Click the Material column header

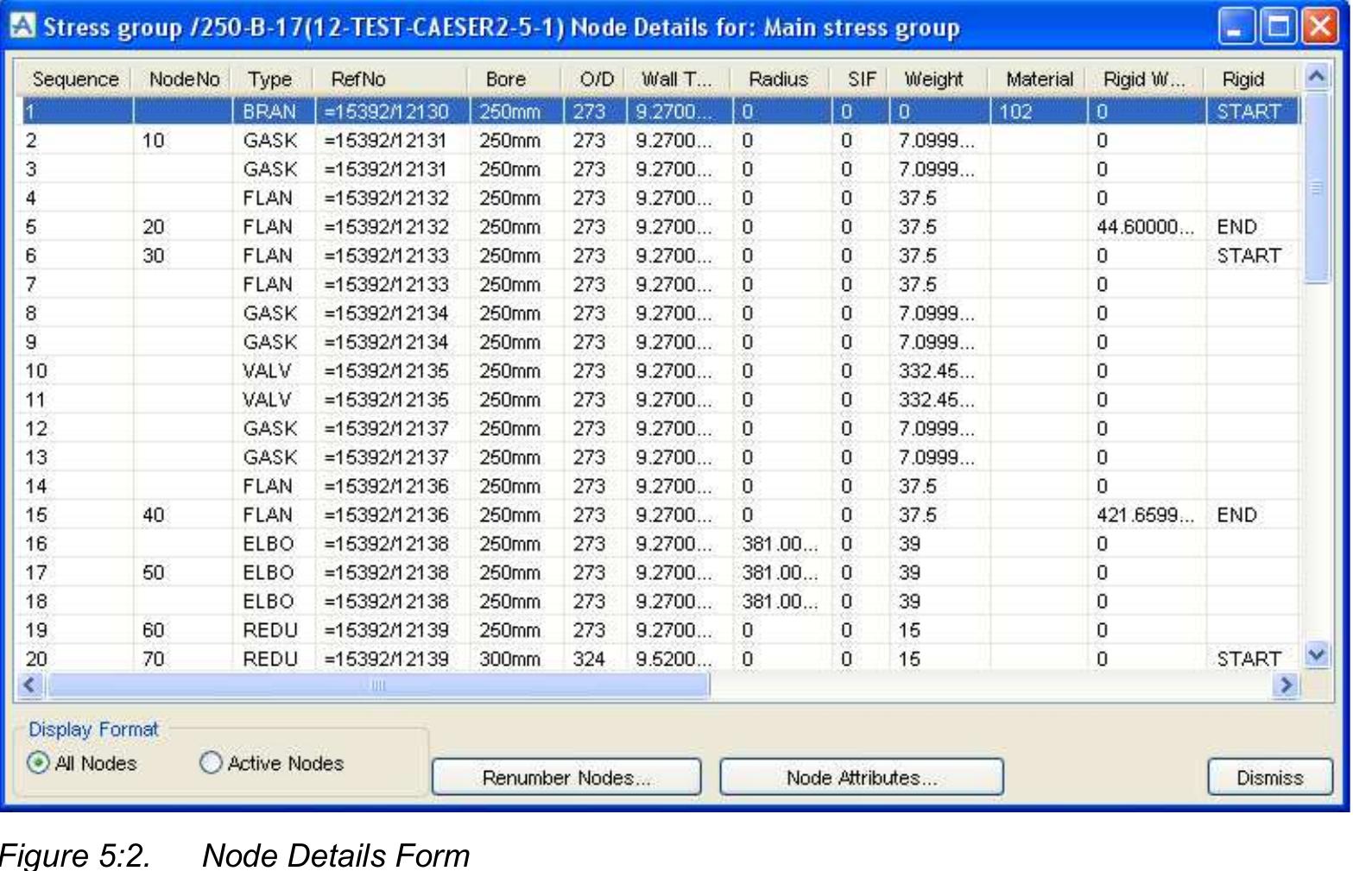click(1039, 79)
